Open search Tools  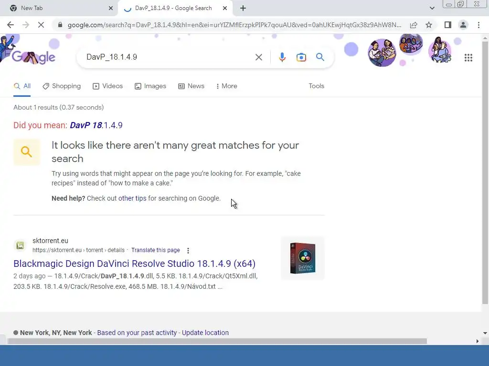pyautogui.click(x=316, y=86)
